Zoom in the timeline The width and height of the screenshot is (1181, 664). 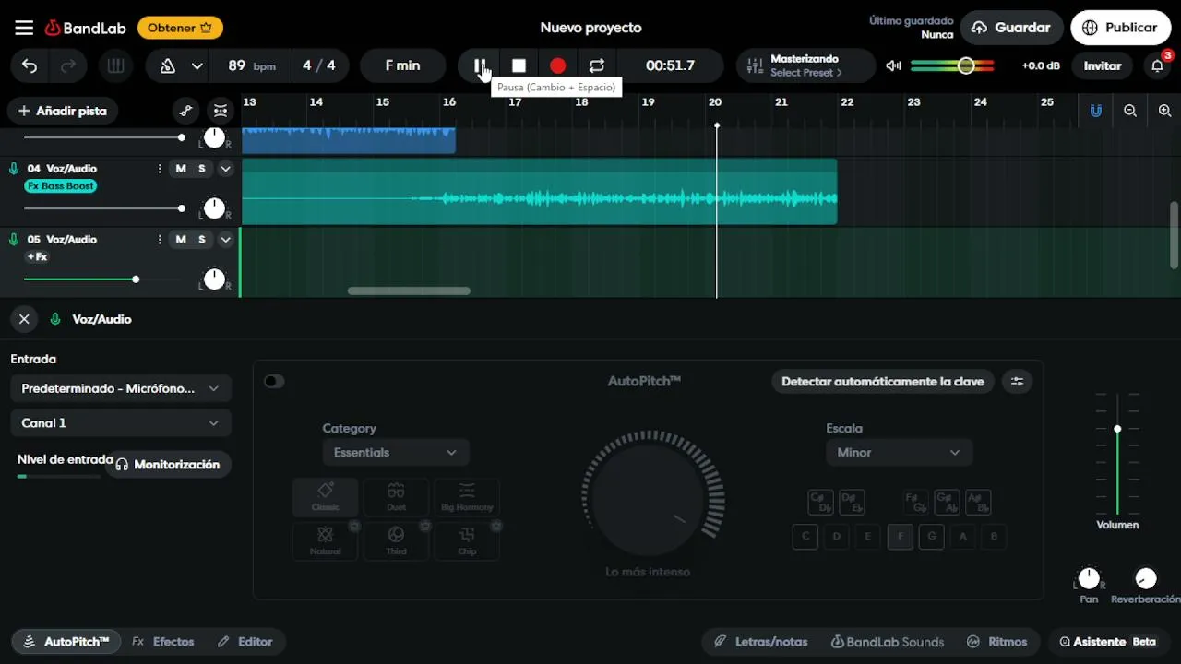pos(1164,111)
